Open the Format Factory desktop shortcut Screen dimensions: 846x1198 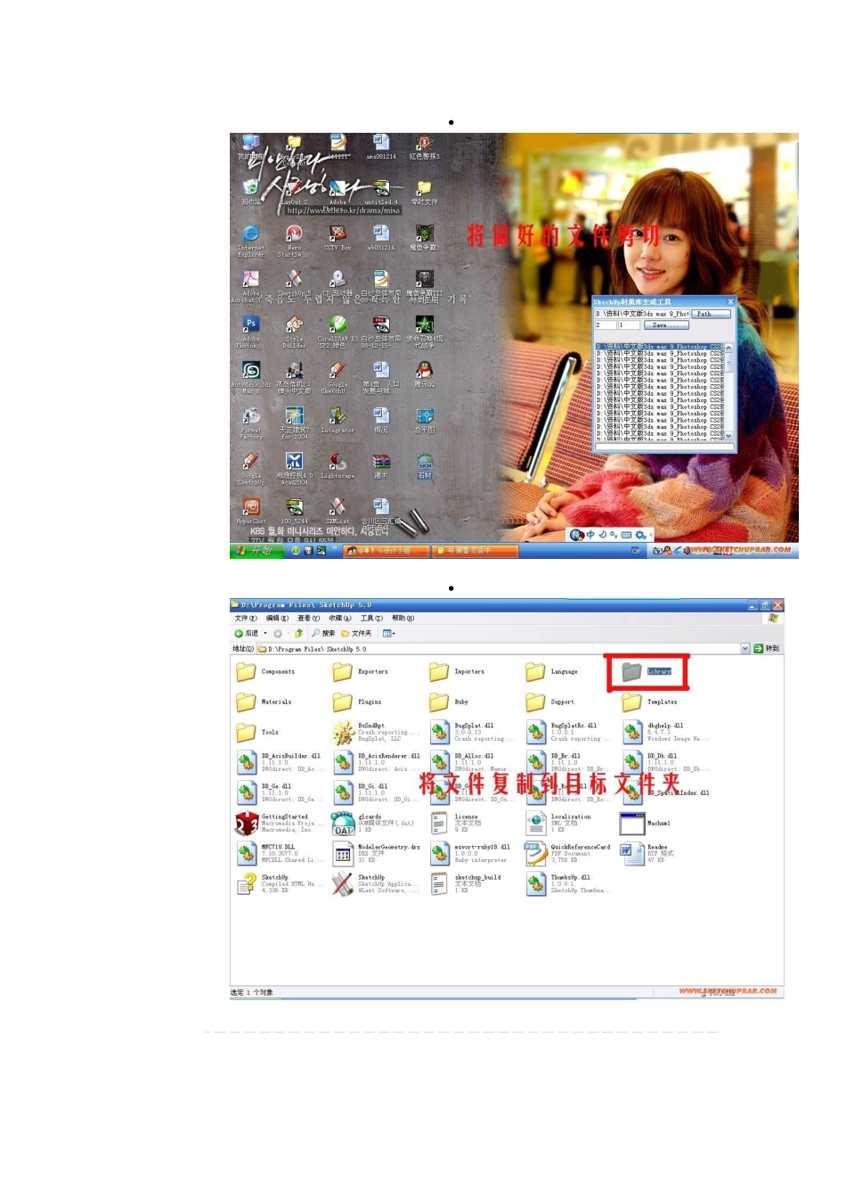coord(250,421)
